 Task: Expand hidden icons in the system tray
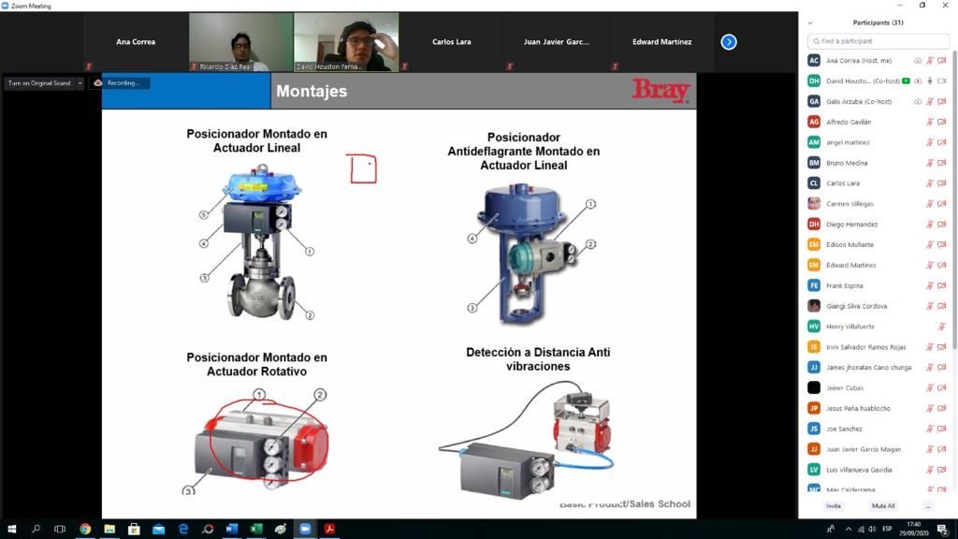pyautogui.click(x=849, y=529)
